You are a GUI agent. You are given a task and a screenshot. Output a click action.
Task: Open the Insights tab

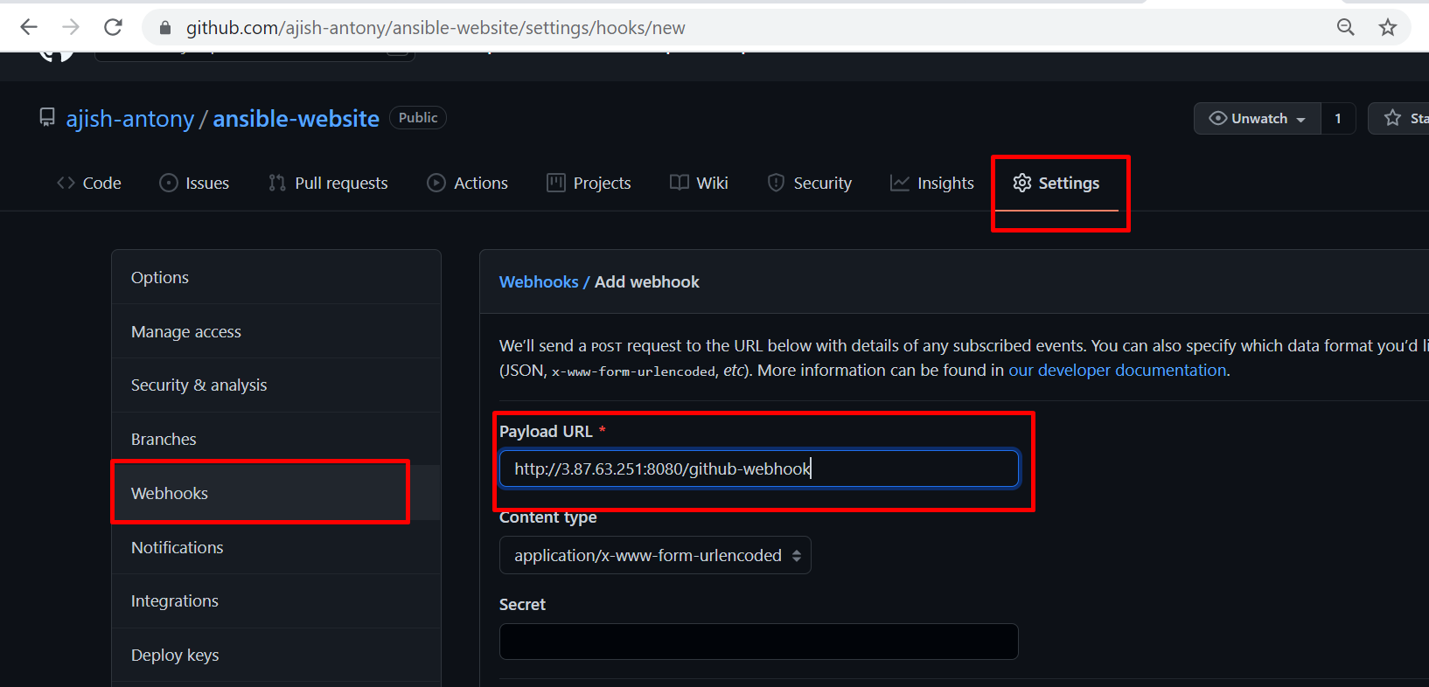[x=932, y=184]
